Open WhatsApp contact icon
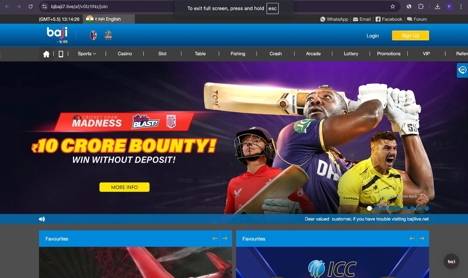 [323, 19]
